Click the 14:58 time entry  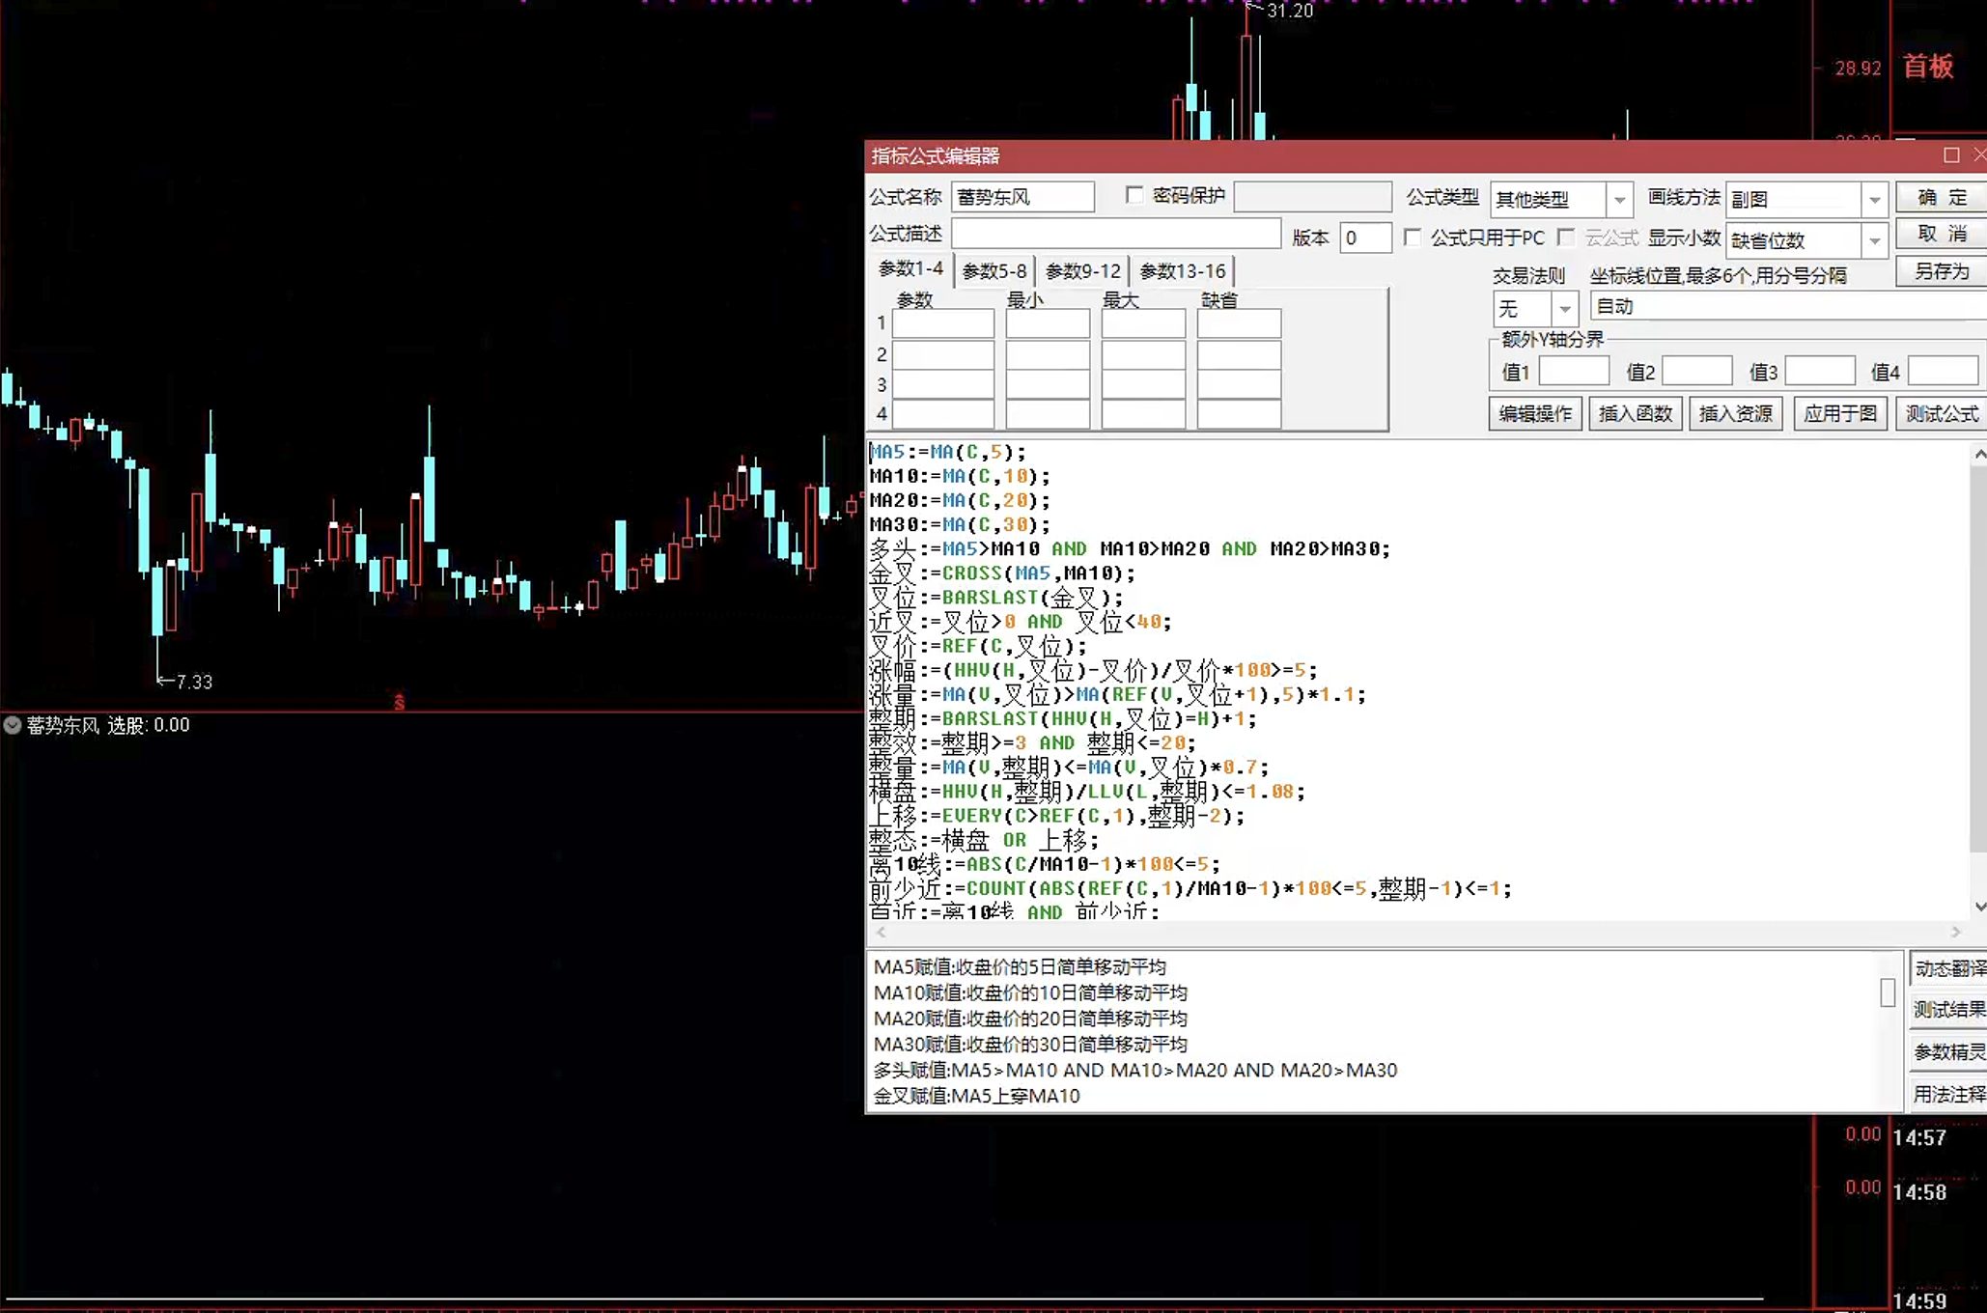[x=1919, y=1192]
